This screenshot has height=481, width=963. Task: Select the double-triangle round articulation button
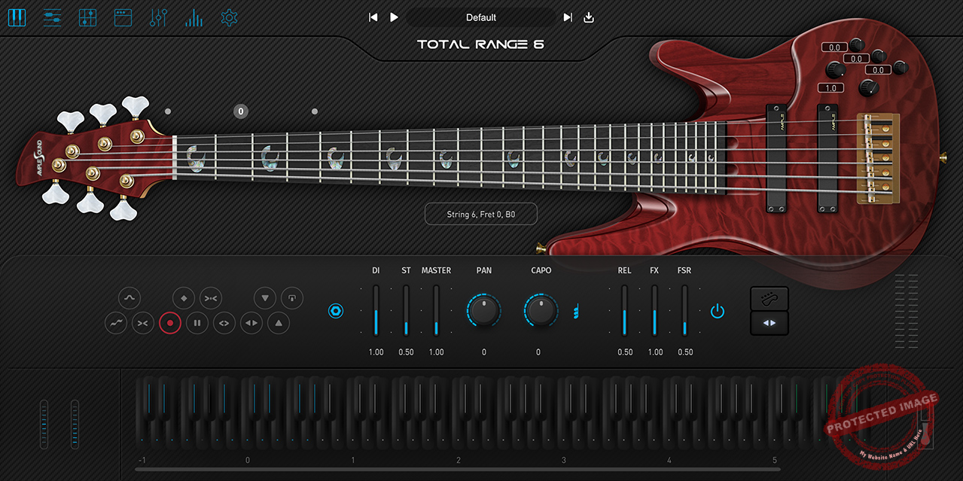click(251, 323)
